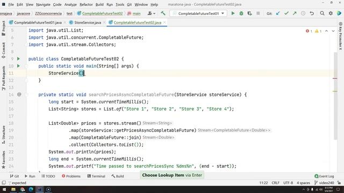Screen dimensions: 344x193
Task: Open the File menu
Action: [11, 4]
